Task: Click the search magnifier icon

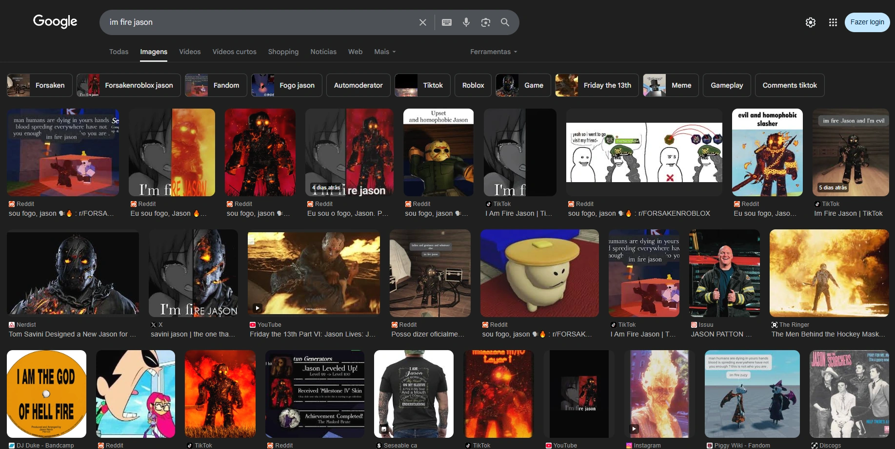Action: [505, 22]
